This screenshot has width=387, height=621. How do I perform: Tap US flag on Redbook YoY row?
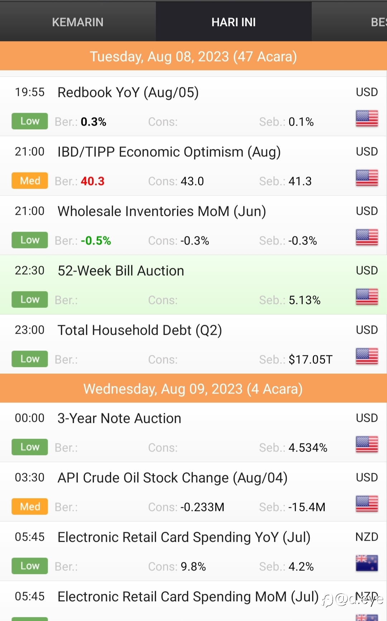tap(367, 119)
